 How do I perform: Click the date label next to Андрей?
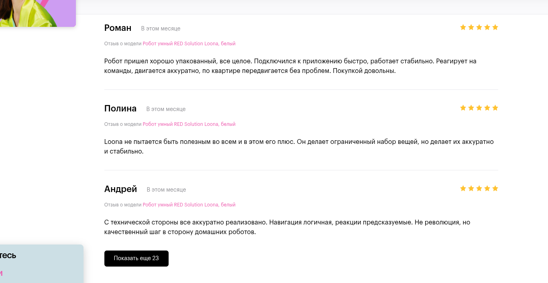pyautogui.click(x=166, y=190)
